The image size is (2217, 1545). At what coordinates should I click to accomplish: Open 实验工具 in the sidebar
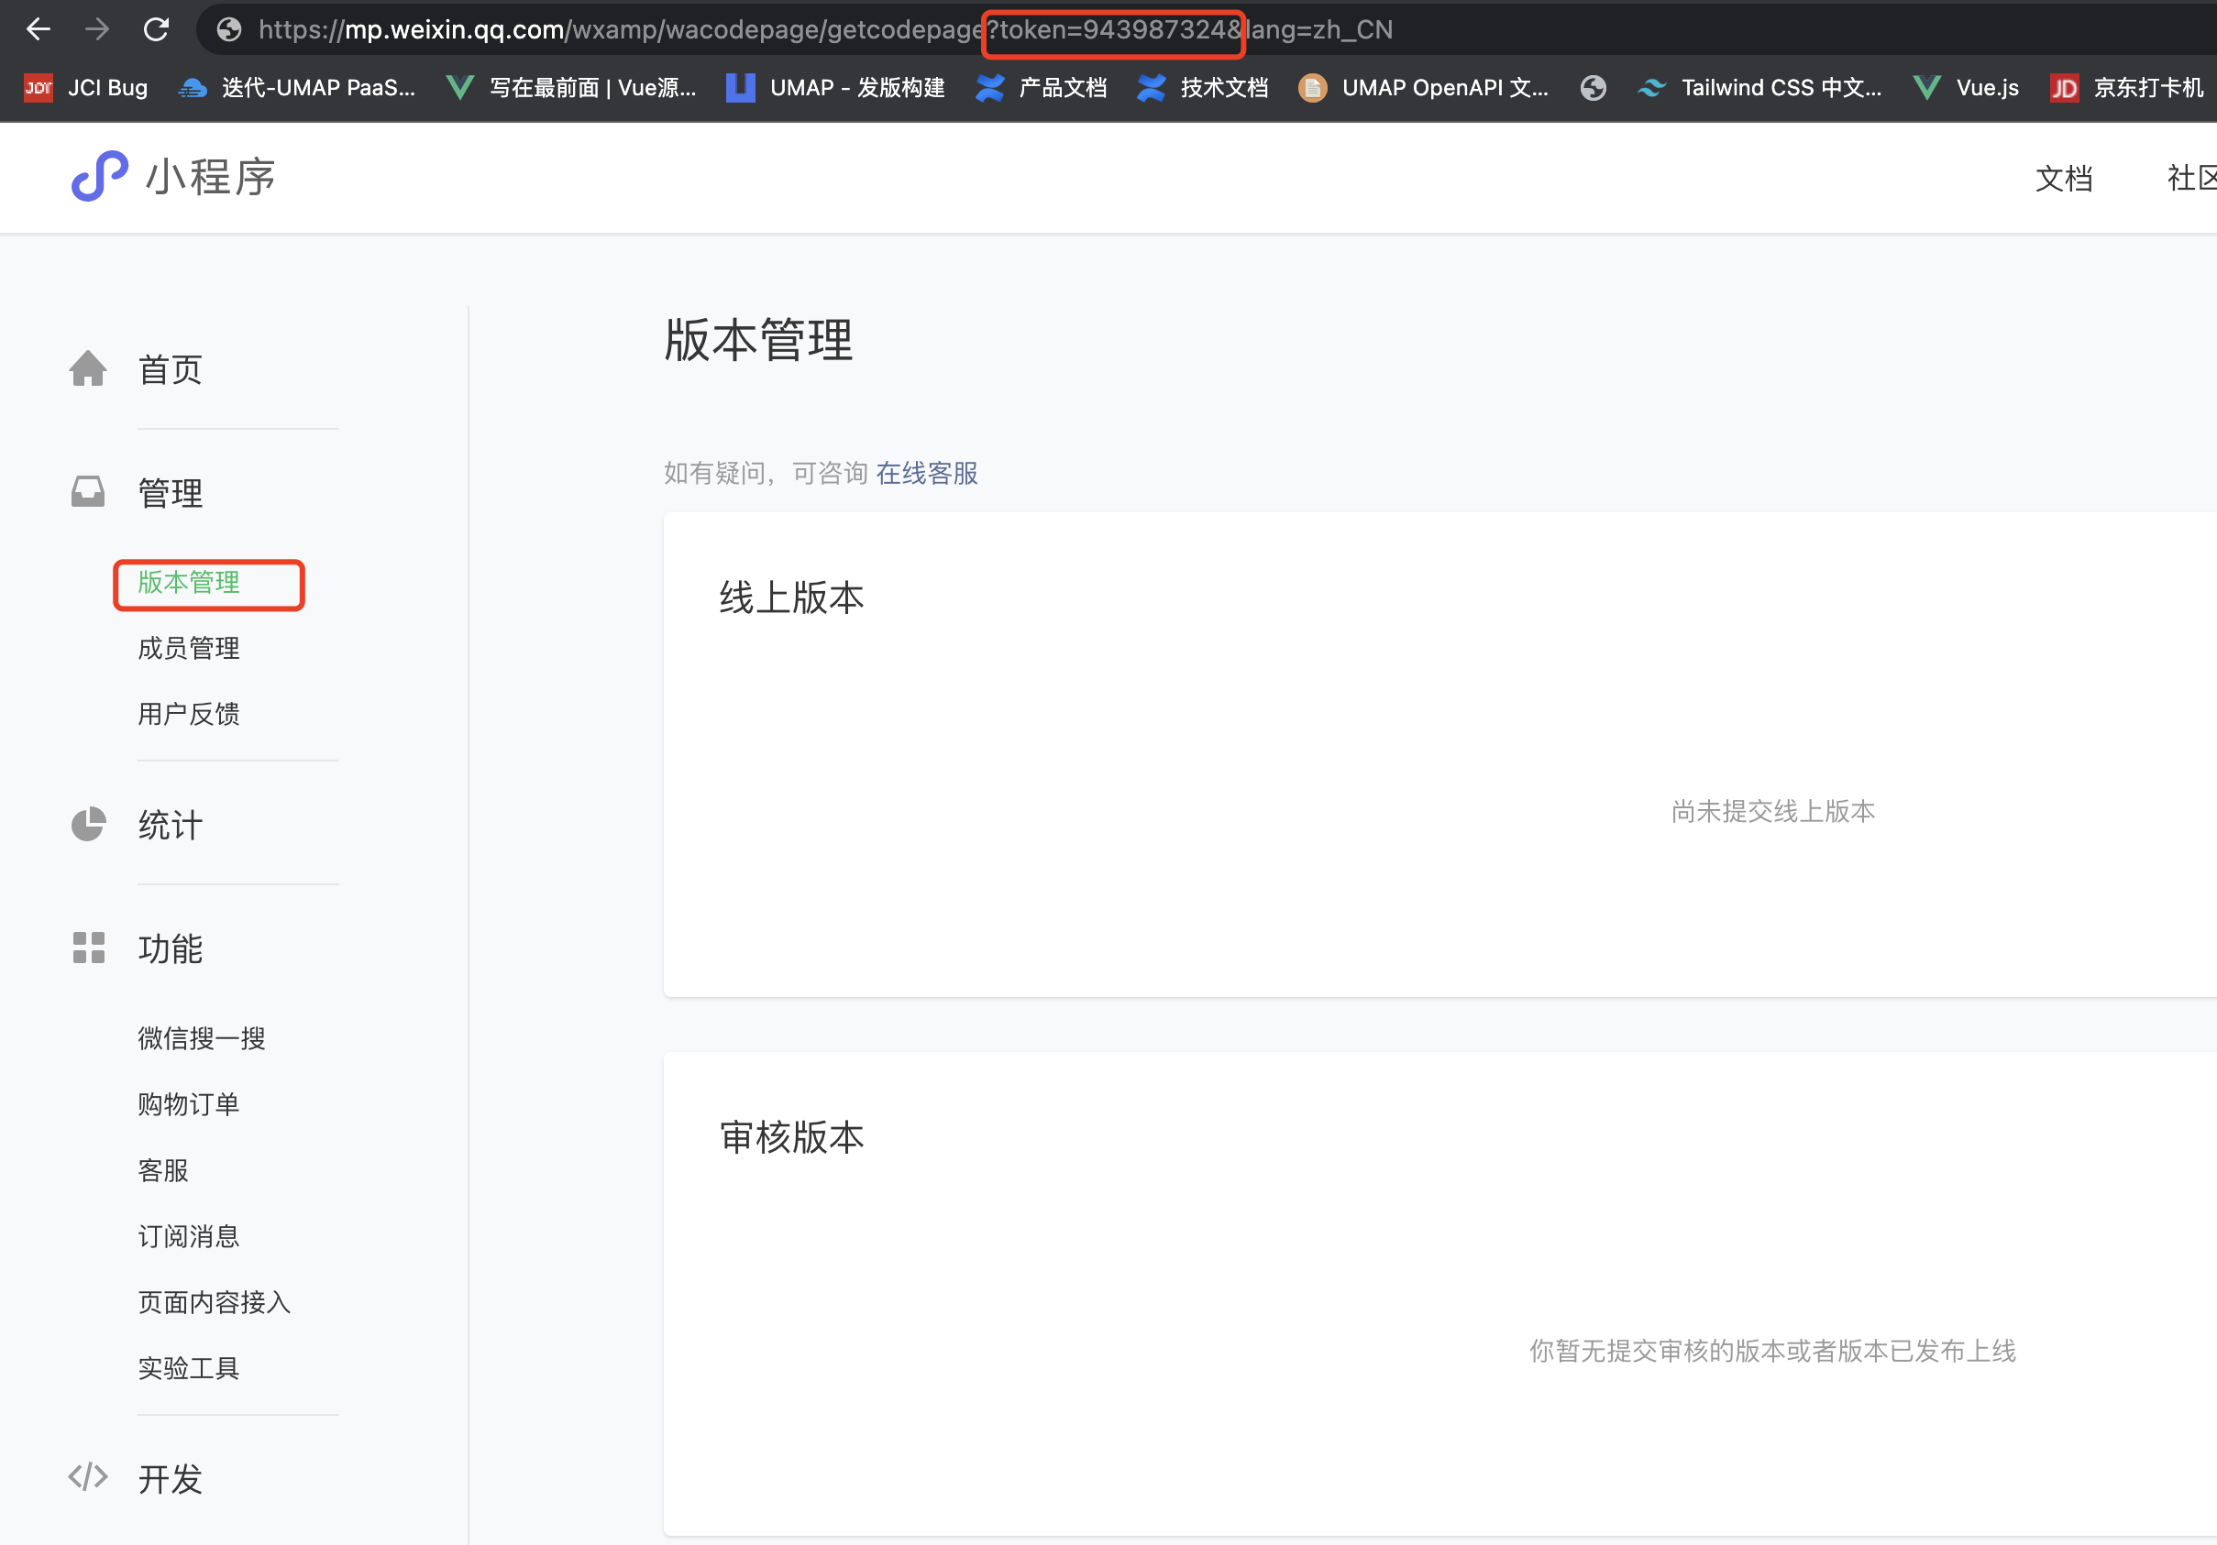(188, 1368)
